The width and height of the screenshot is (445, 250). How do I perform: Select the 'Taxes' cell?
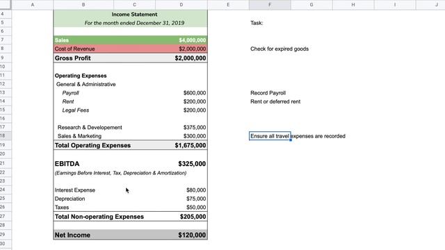click(62, 208)
